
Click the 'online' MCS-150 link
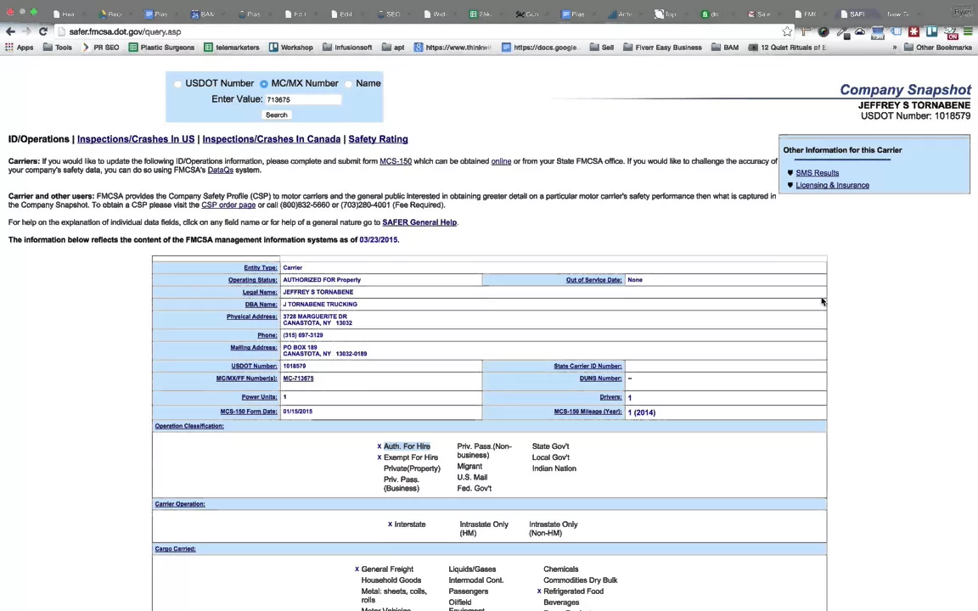click(501, 161)
